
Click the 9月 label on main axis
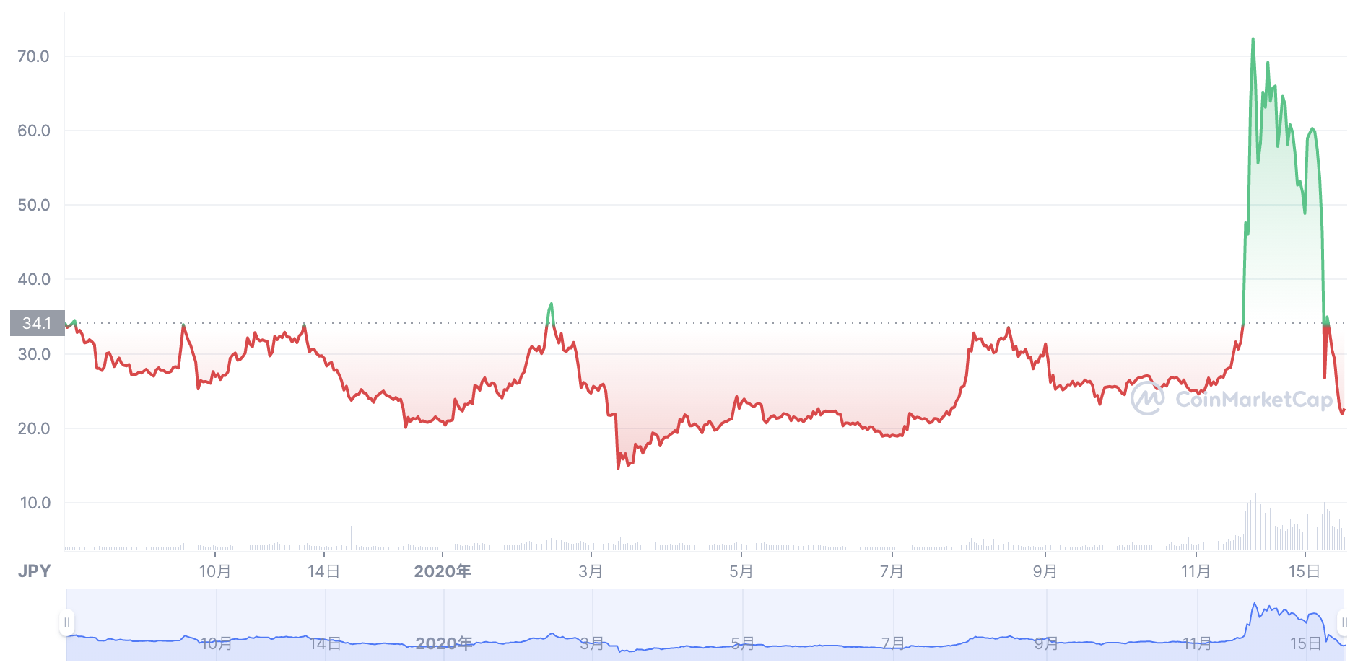coord(1045,571)
